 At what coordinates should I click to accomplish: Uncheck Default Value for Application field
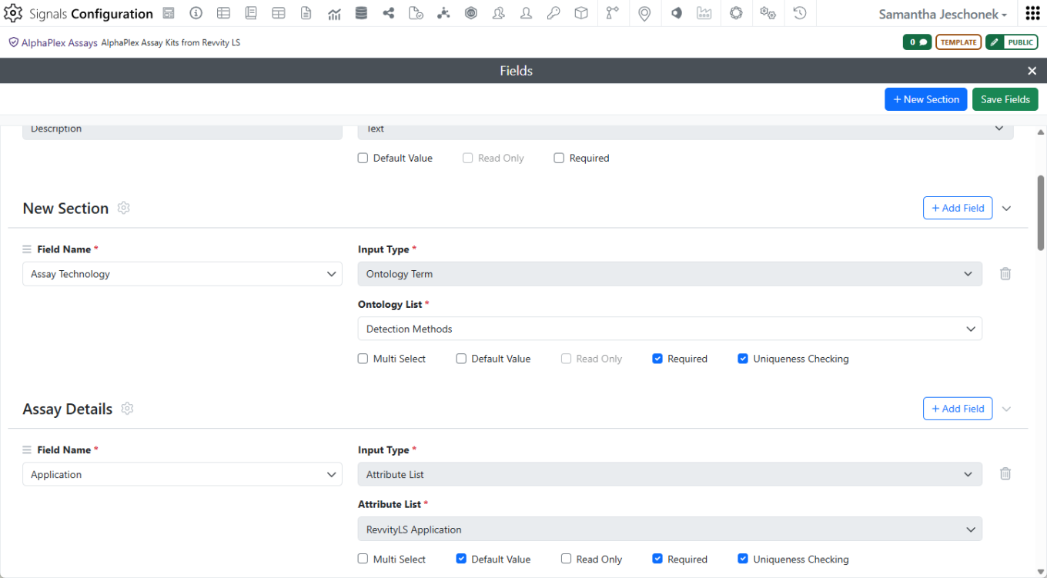[461, 560]
